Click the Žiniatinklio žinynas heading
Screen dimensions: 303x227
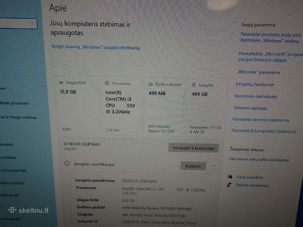[247, 150]
